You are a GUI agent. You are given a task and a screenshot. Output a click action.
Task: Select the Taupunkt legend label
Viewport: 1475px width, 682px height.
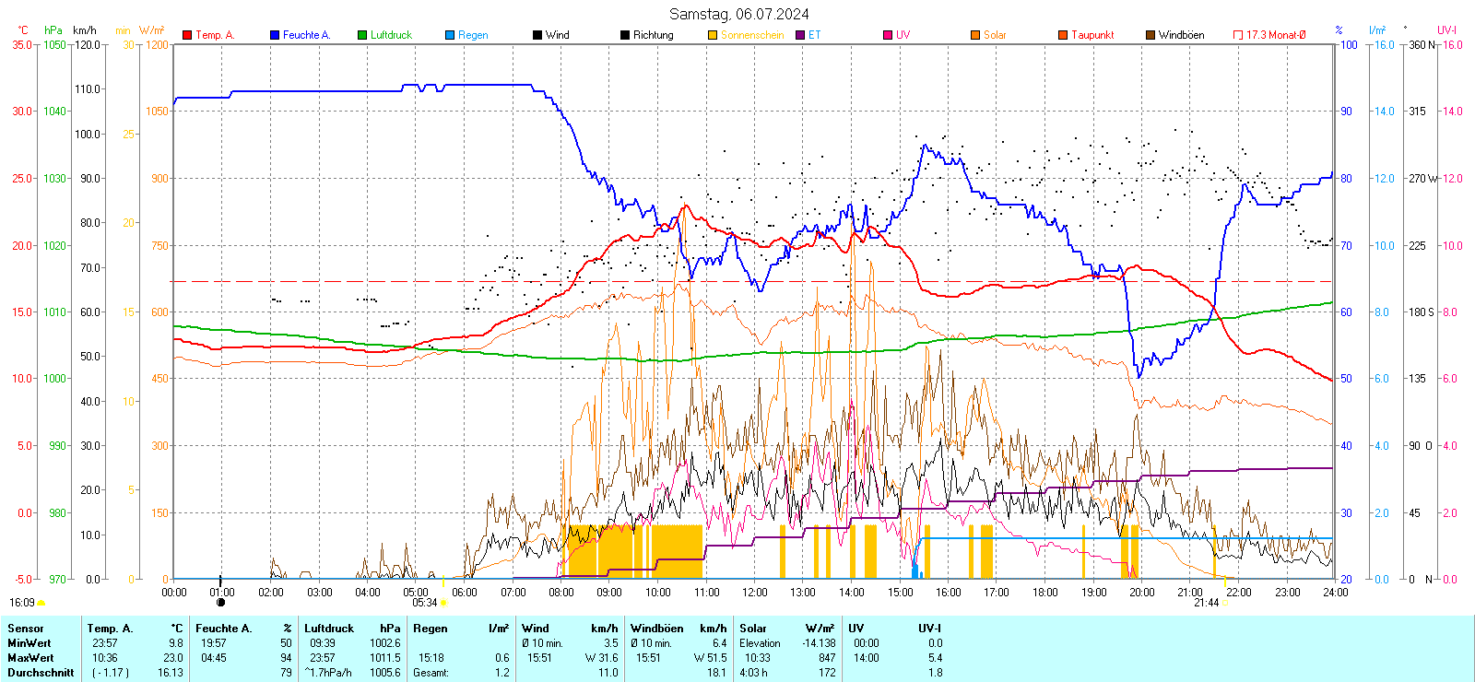coord(1092,35)
